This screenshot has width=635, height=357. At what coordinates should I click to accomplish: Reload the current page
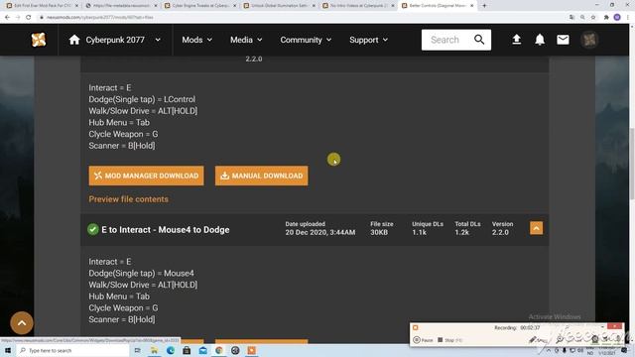[29, 18]
